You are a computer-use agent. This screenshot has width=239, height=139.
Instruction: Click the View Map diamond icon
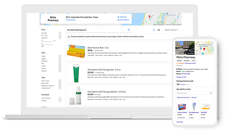pos(118,17)
